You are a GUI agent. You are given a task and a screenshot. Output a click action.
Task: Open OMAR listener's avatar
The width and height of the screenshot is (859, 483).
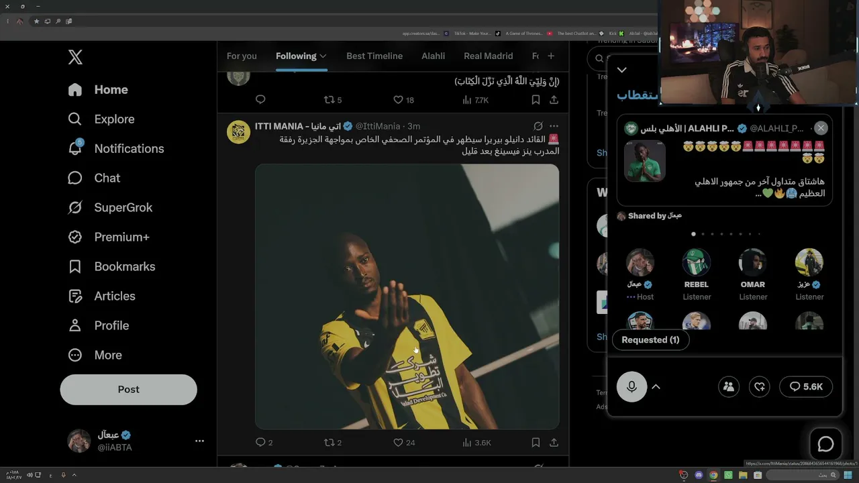click(x=752, y=262)
